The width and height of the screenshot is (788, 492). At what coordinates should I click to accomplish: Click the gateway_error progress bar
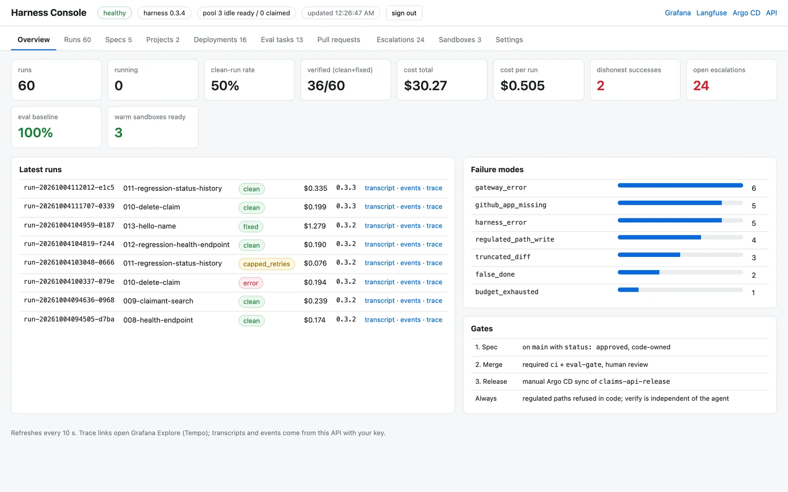[680, 185]
